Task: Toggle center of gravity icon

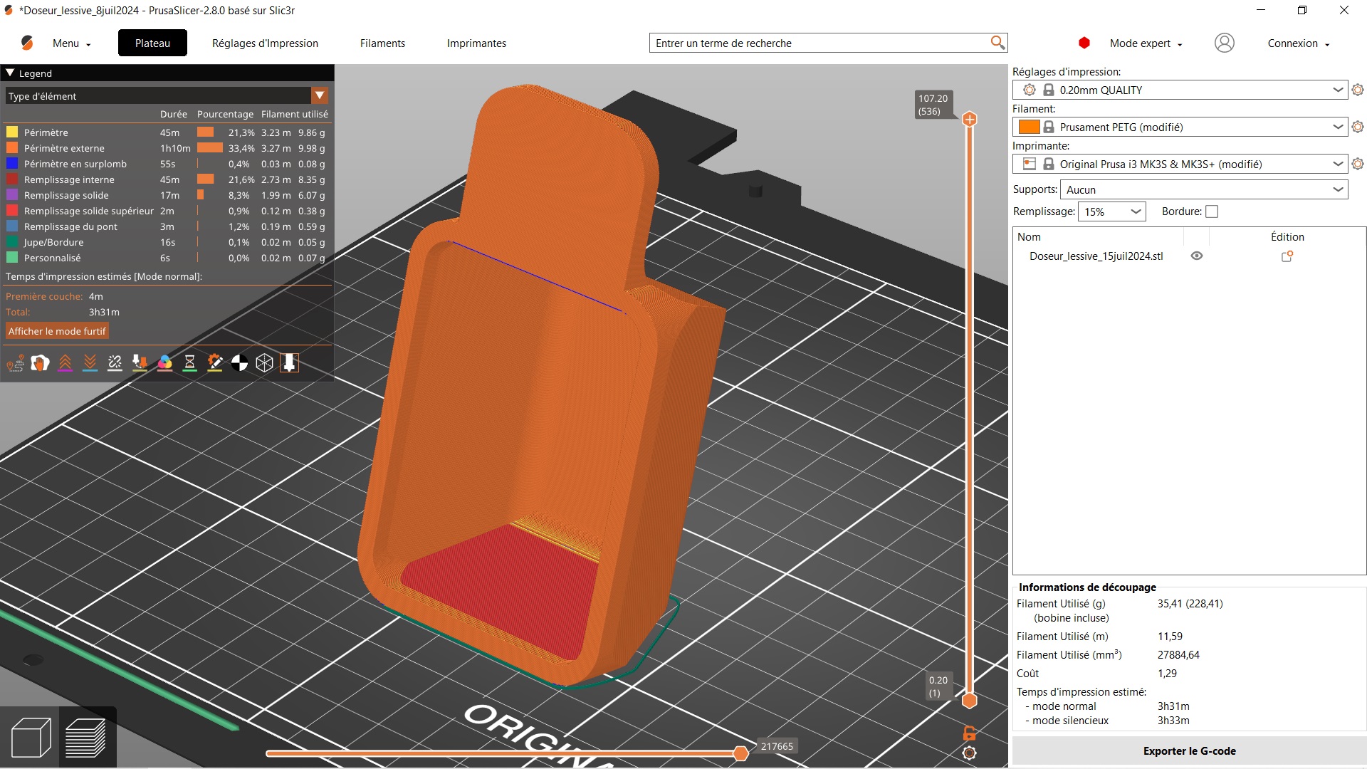Action: [x=239, y=363]
